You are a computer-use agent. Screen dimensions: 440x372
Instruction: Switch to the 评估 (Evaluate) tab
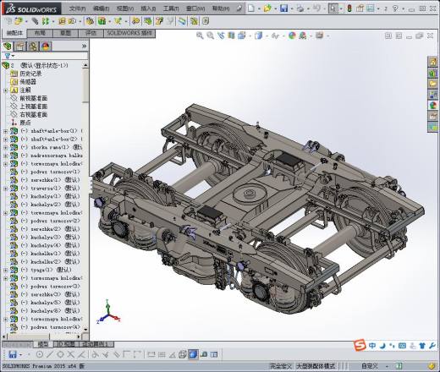tap(91, 33)
